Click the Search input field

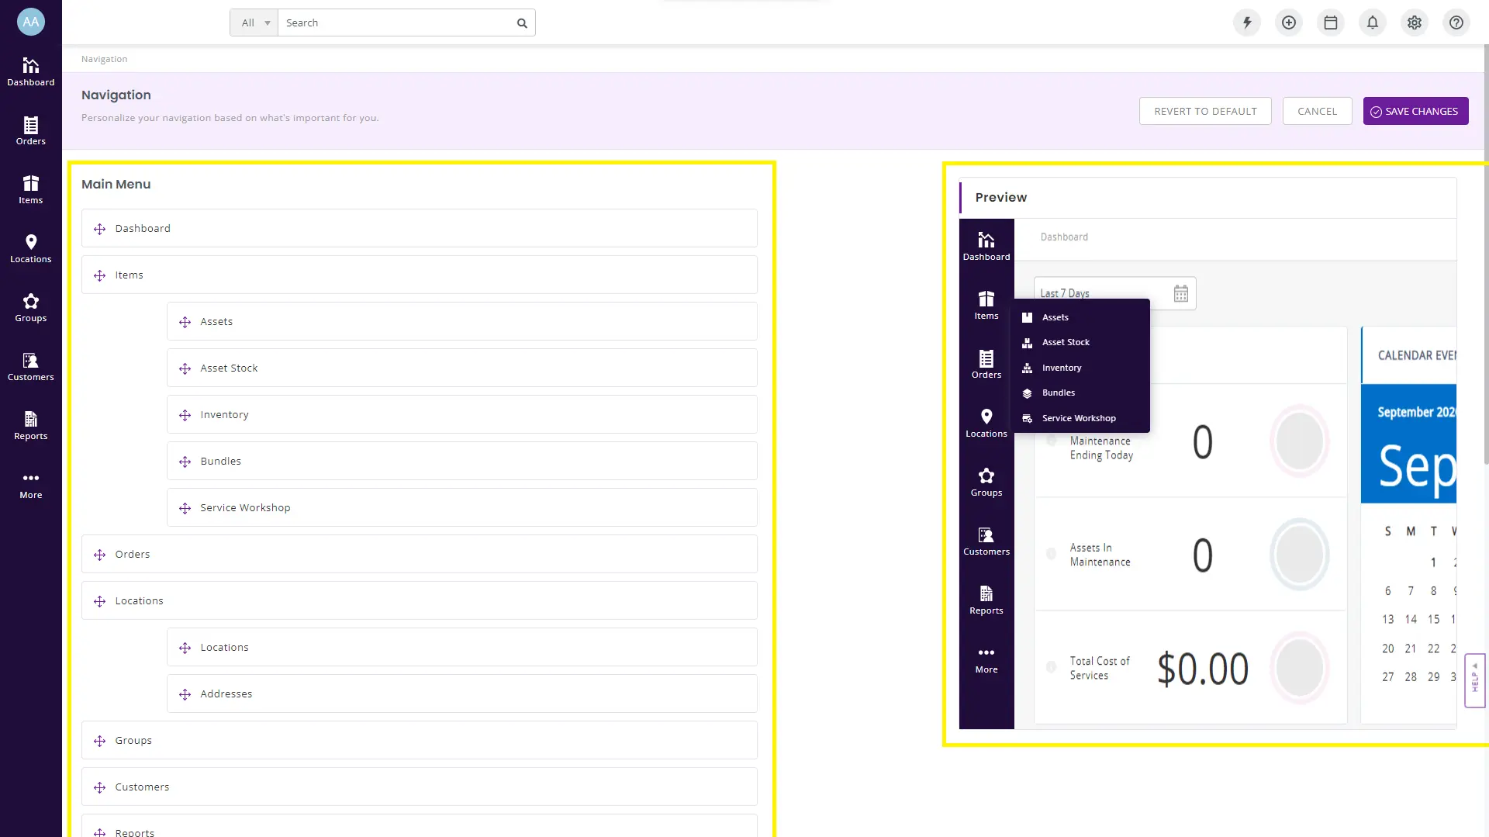(396, 23)
